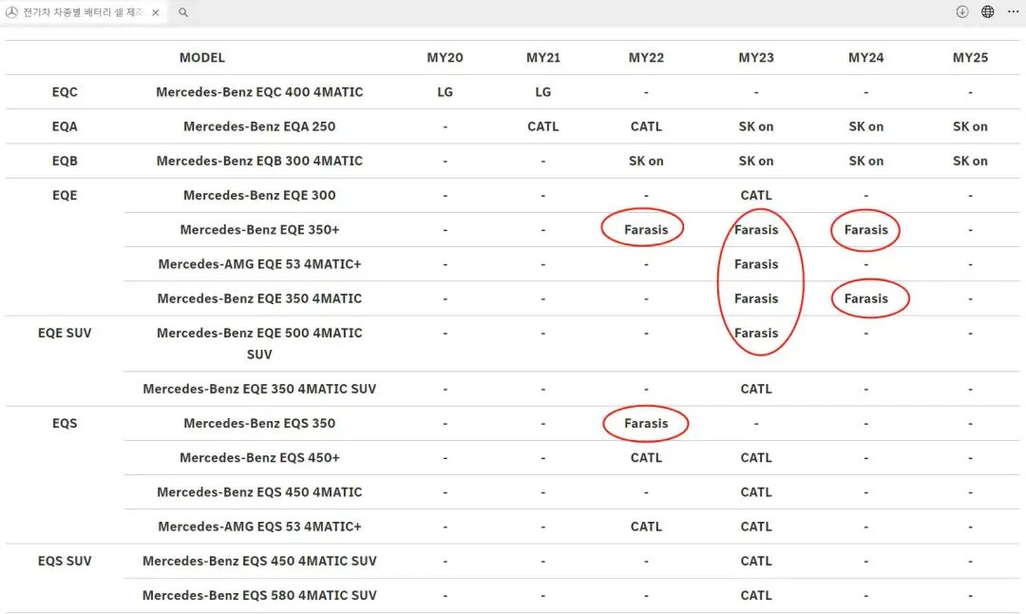Image resolution: width=1026 pixels, height=614 pixels.
Task: Click LG cell in EQC MY20
Action: 445,92
